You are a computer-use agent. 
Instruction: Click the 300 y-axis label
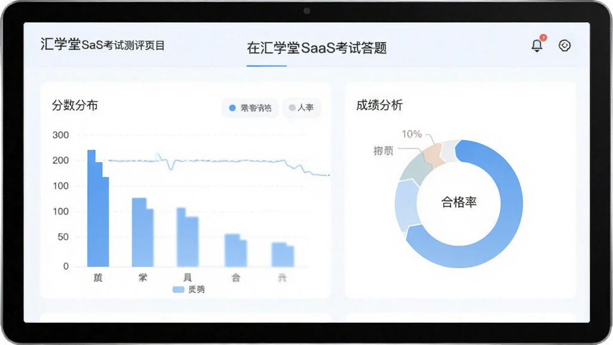60,135
